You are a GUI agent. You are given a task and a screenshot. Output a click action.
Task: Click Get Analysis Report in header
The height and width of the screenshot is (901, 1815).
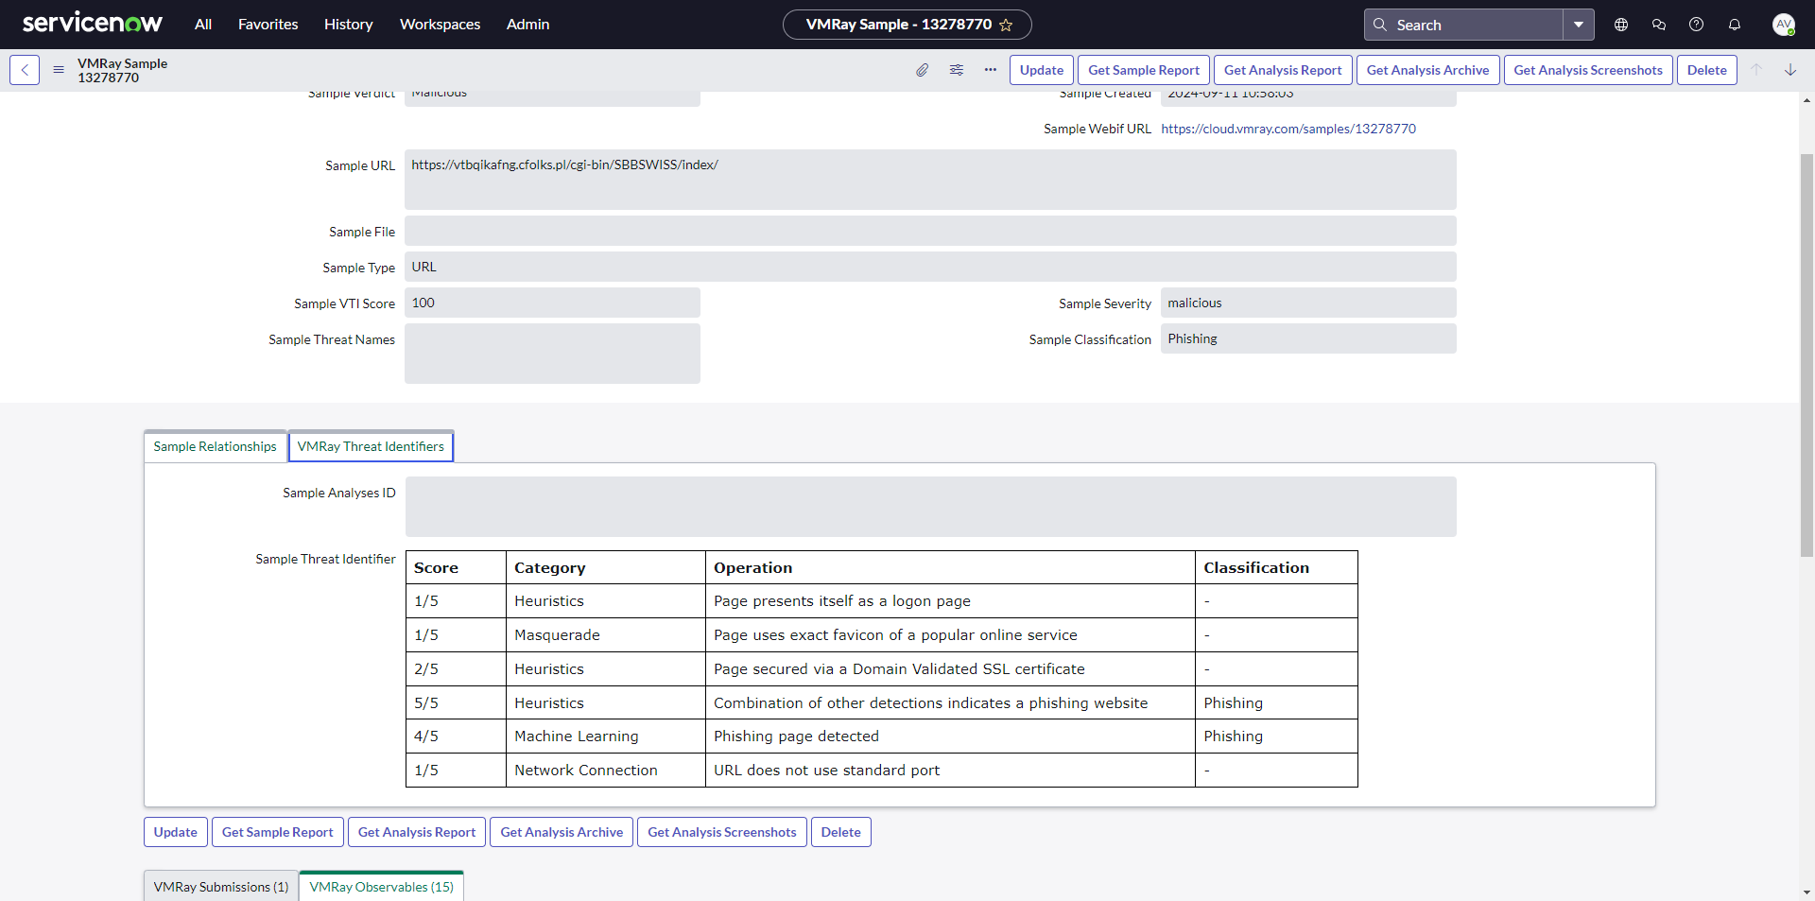(1283, 70)
